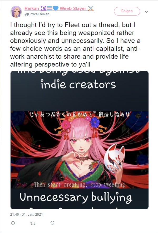Open the Reikan display name link
This screenshot has height=233, width=158.
(x=32, y=9)
